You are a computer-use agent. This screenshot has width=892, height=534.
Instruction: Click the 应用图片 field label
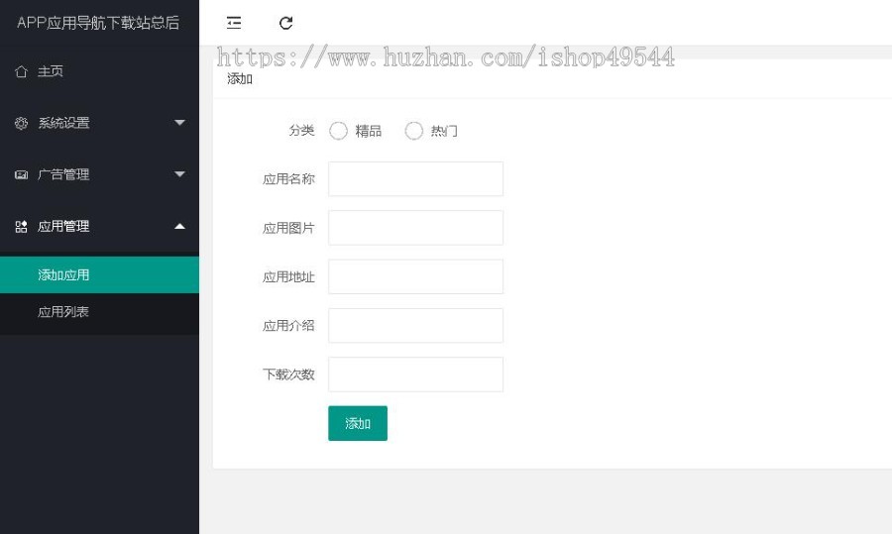tap(288, 228)
